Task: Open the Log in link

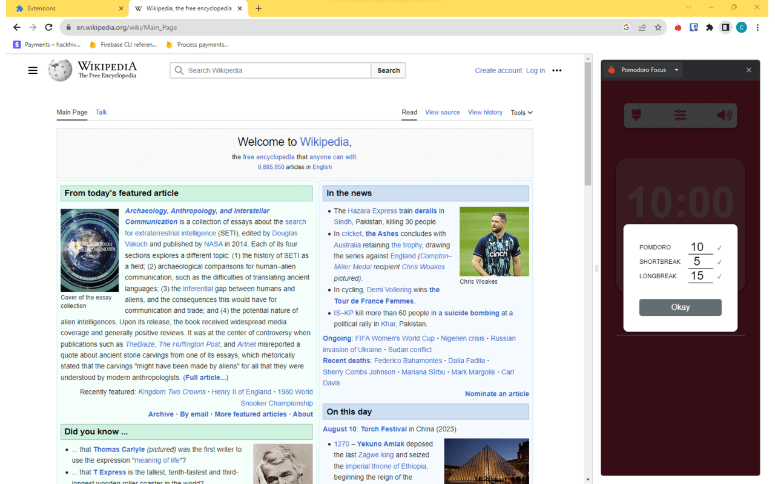Action: click(x=535, y=70)
